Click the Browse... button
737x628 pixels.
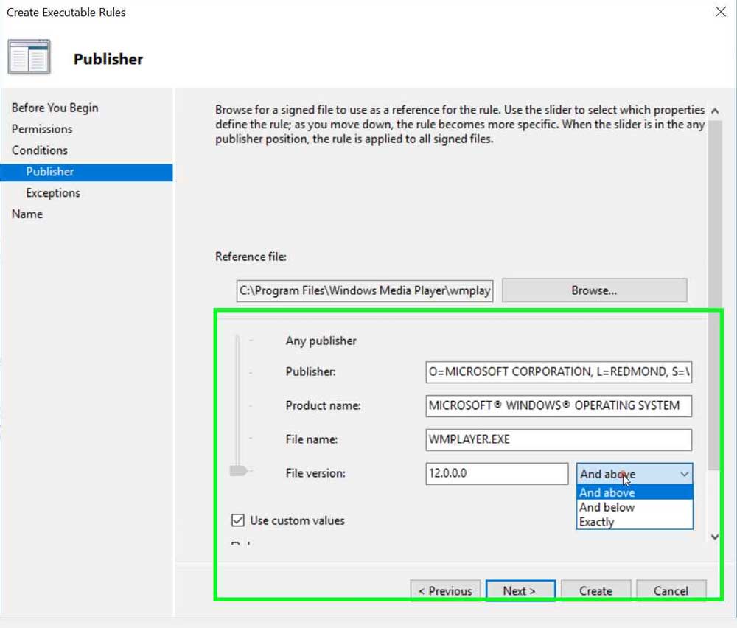[594, 290]
